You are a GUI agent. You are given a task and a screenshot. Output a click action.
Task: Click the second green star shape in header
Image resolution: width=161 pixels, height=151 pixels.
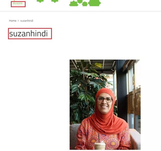coord(55,1)
